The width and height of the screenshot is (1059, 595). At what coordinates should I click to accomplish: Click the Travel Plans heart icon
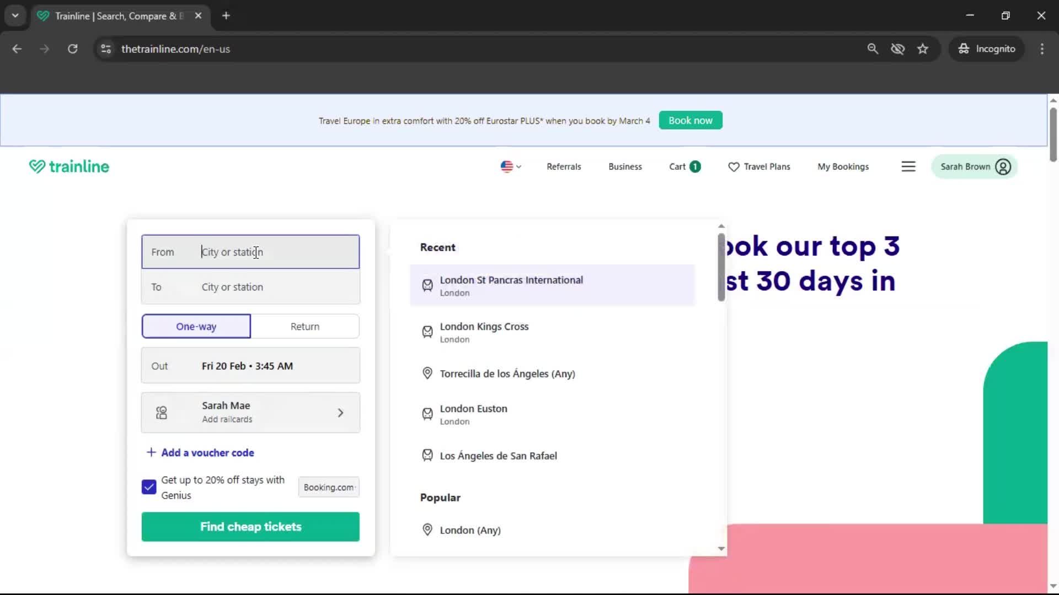click(734, 167)
